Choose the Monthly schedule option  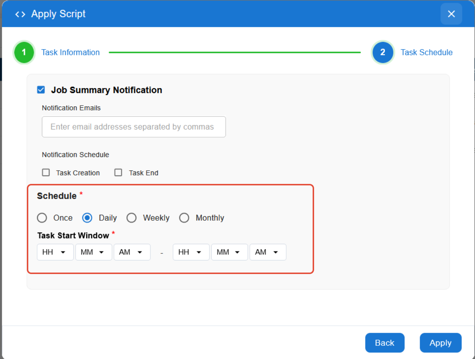184,218
